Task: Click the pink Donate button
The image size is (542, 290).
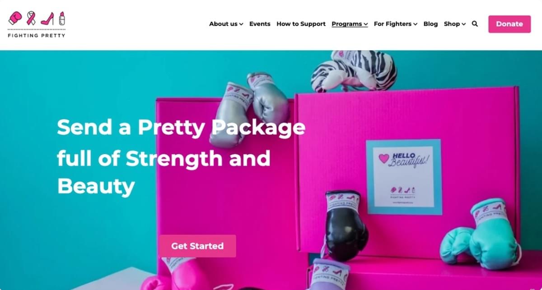Action: point(509,24)
